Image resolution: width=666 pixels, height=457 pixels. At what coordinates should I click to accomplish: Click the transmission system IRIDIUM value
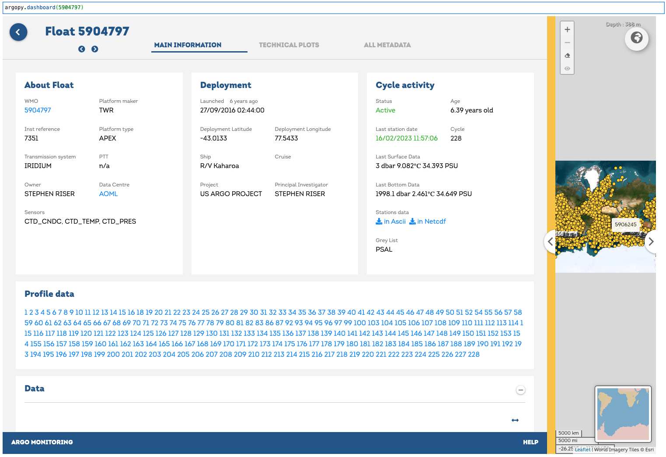(x=38, y=166)
